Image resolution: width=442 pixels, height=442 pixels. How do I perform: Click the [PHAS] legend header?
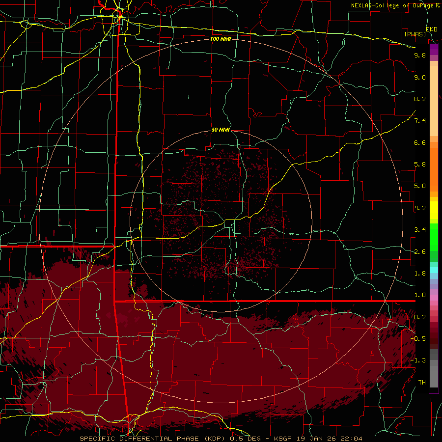coord(415,34)
